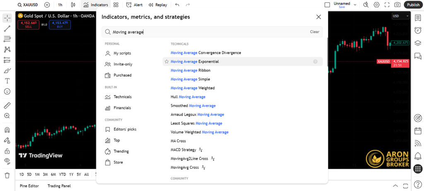Click the Moving average search input field
The width and height of the screenshot is (424, 191).
point(207,32)
